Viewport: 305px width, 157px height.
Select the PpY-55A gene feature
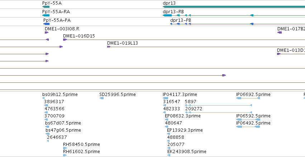tap(46, 7)
